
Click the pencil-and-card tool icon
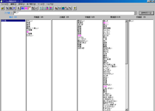click(56, 8)
